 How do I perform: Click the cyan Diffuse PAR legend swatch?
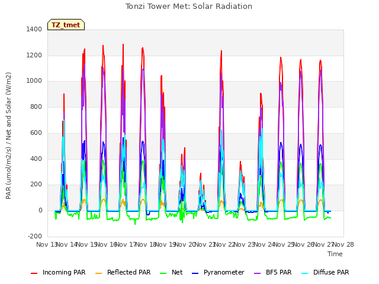tap(305, 273)
